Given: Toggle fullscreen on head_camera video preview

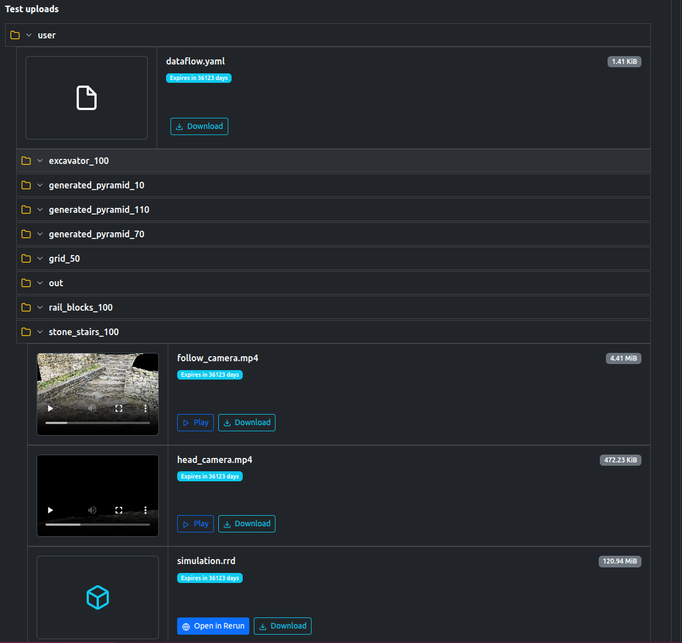Looking at the screenshot, I should pyautogui.click(x=119, y=510).
